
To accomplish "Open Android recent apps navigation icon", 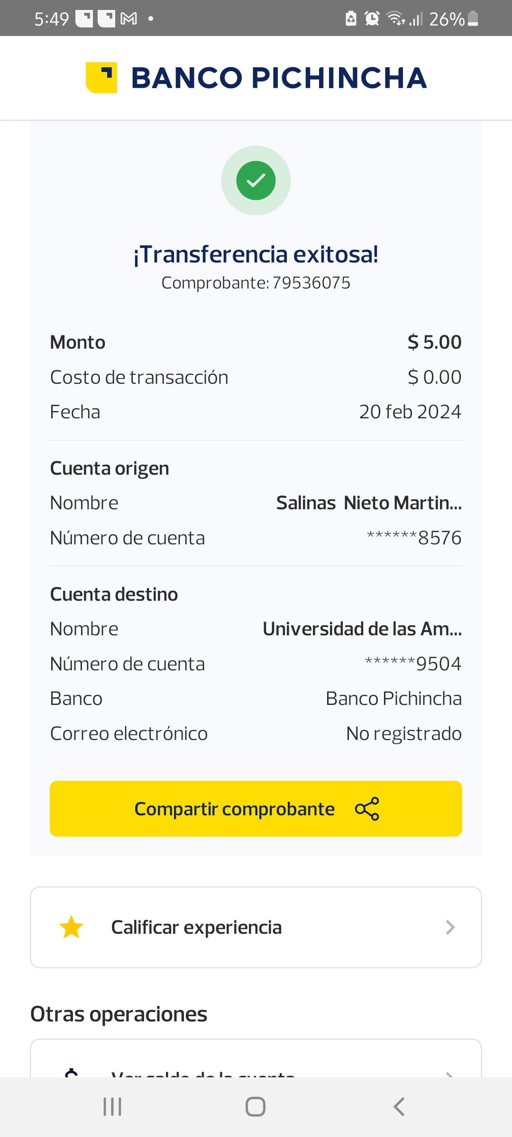I will pos(112,1107).
